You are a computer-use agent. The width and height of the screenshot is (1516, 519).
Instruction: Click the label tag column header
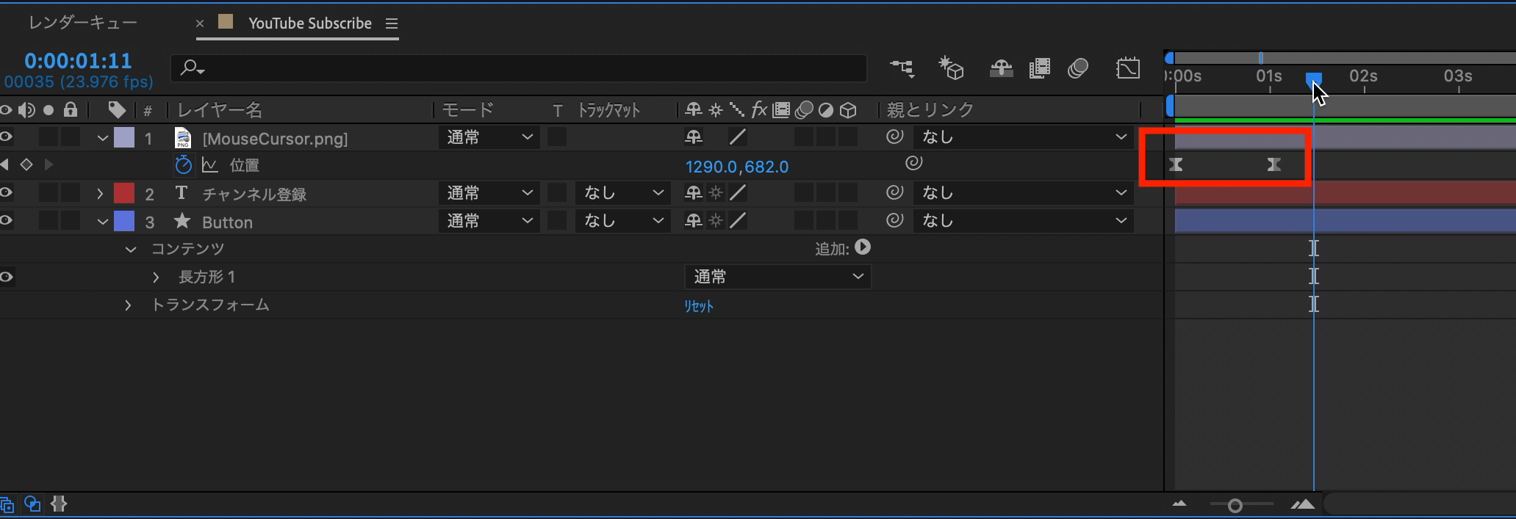click(x=116, y=110)
